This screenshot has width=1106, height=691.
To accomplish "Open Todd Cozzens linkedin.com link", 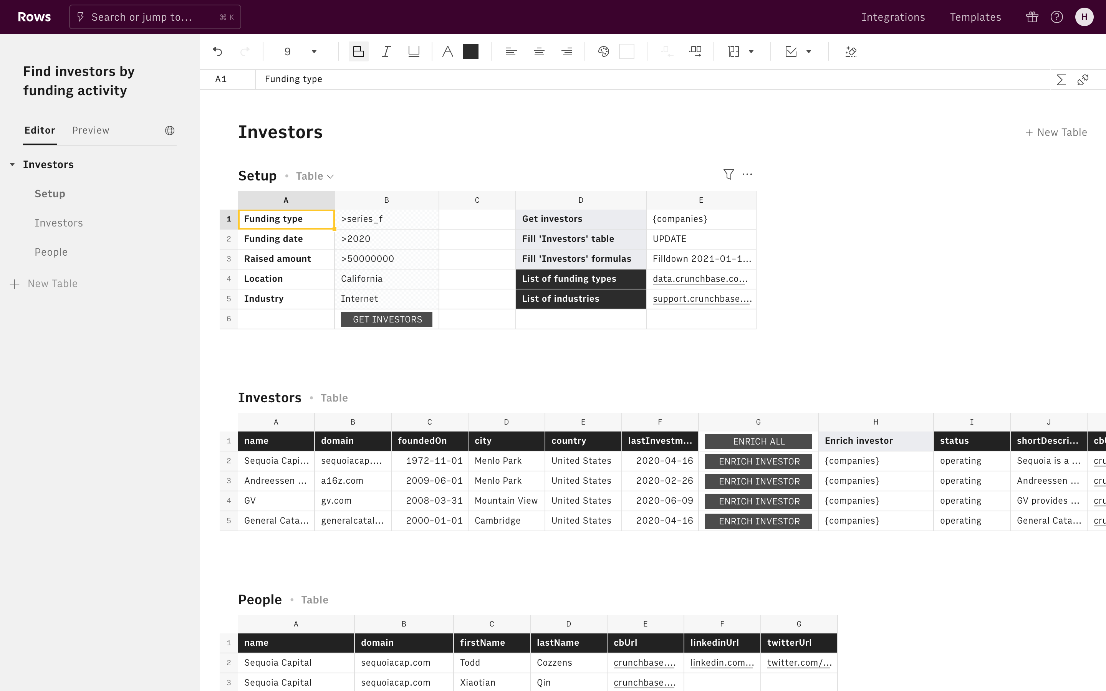I will coord(722,663).
